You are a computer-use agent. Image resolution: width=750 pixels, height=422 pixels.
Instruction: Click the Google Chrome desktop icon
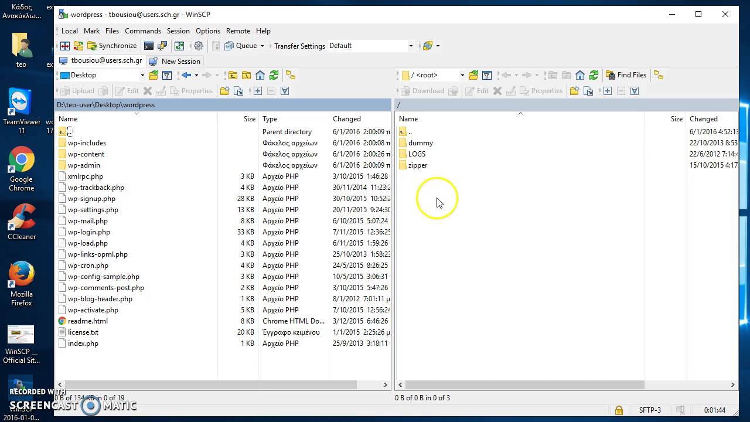click(x=21, y=169)
